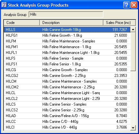Click sales price 23.3953
The image size is (139, 134).
(121, 76)
